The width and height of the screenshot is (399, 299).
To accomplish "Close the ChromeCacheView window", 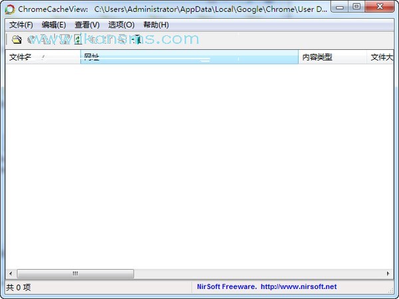I will [380, 7].
